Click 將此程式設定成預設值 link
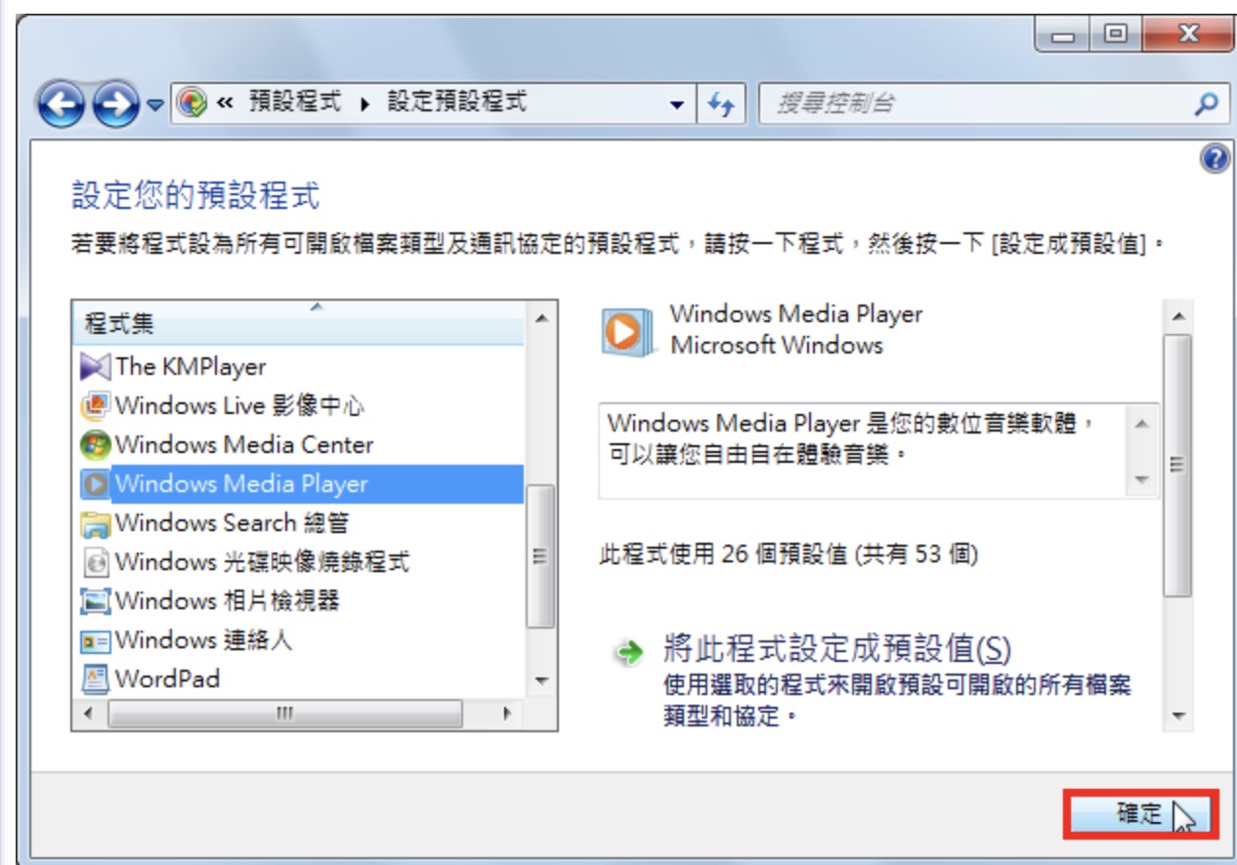 coord(836,648)
